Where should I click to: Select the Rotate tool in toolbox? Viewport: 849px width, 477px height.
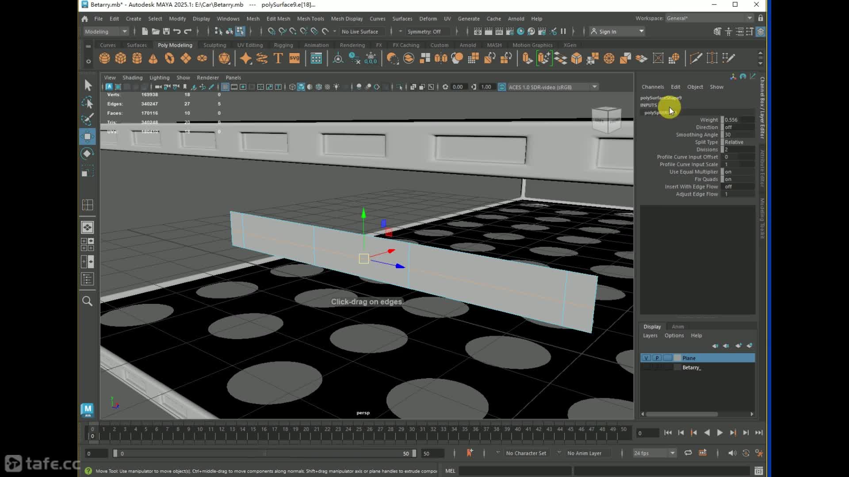point(87,154)
